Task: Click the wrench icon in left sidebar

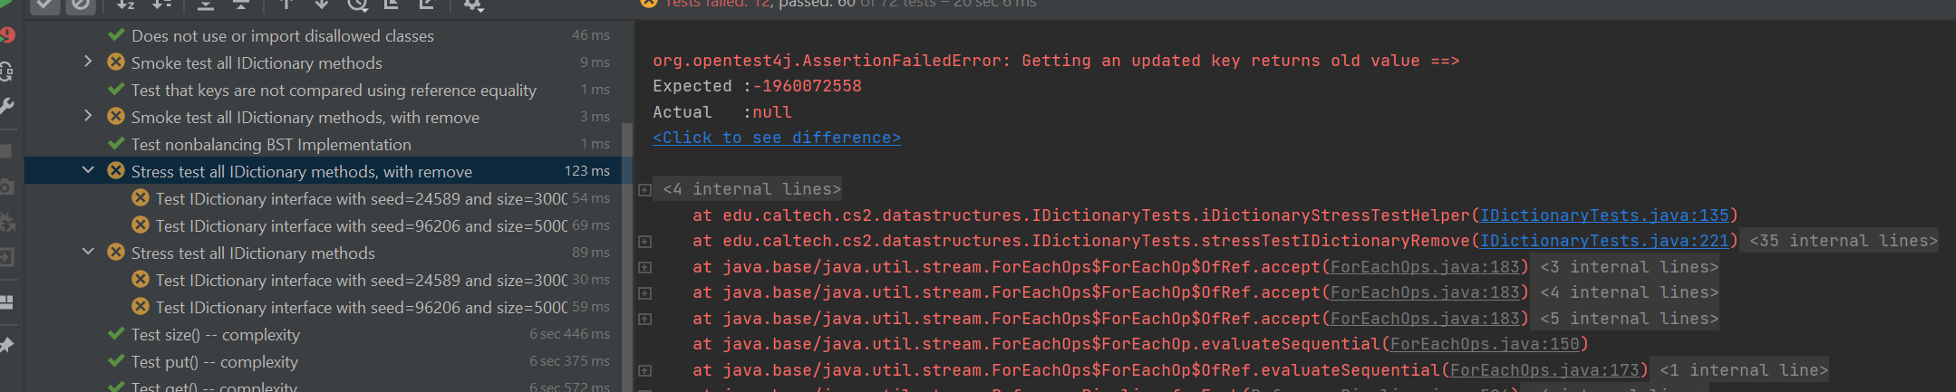Action: tap(7, 107)
